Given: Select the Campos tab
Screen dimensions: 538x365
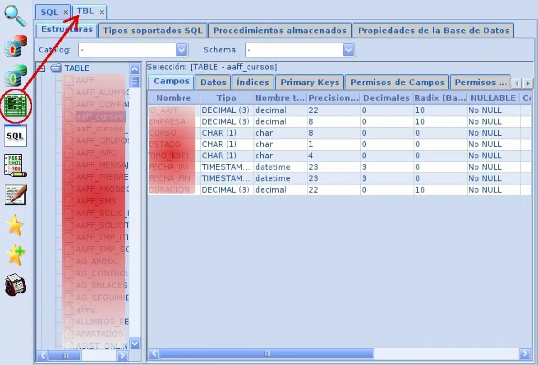Looking at the screenshot, I should pyautogui.click(x=171, y=82).
